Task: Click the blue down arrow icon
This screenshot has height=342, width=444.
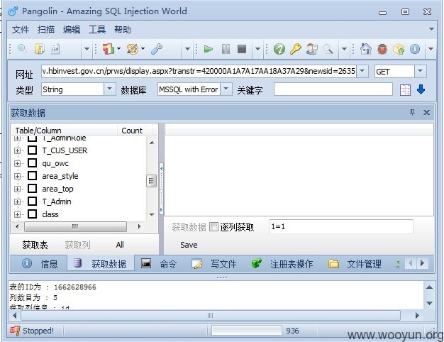Action: coord(421,89)
